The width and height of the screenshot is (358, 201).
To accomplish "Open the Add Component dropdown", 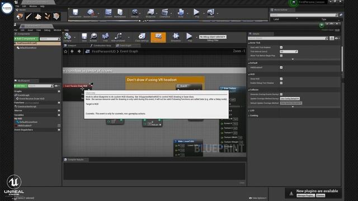I will (x=26, y=39).
